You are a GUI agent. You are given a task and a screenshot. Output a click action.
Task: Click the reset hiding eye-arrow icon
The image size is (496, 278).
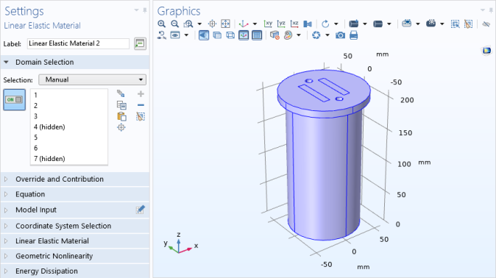(162, 35)
